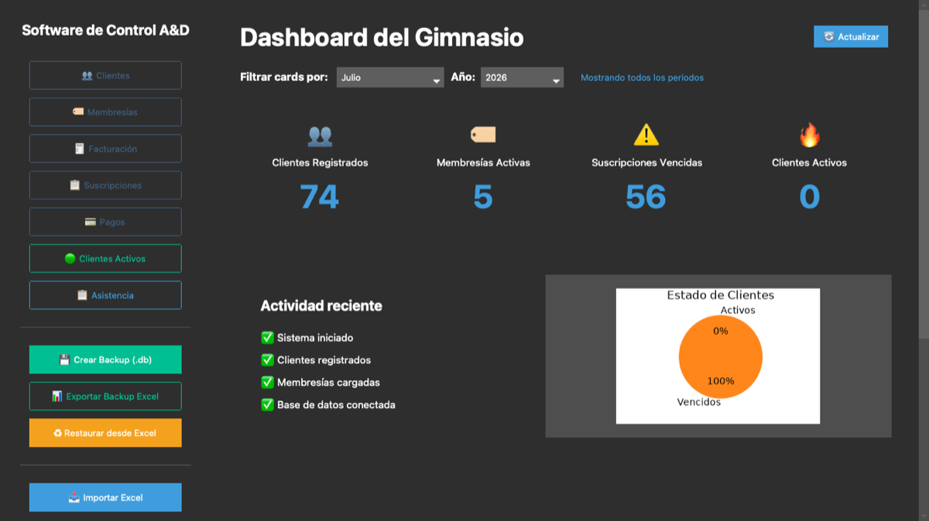
Task: Click the Membresías cargadas green checkmark
Action: [x=268, y=382]
